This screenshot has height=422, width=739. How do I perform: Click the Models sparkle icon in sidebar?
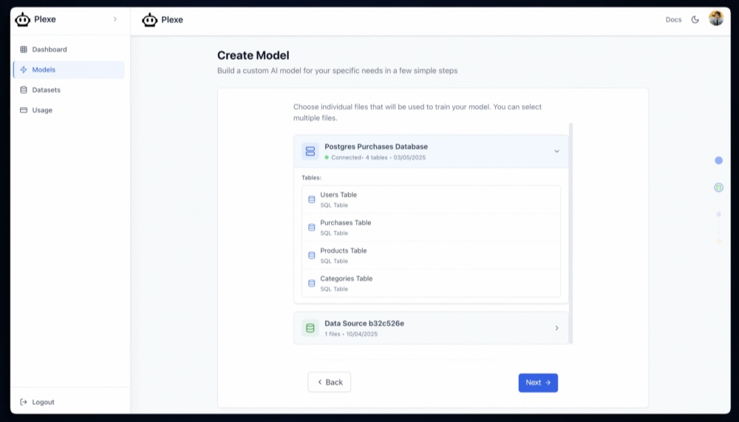[x=24, y=70]
